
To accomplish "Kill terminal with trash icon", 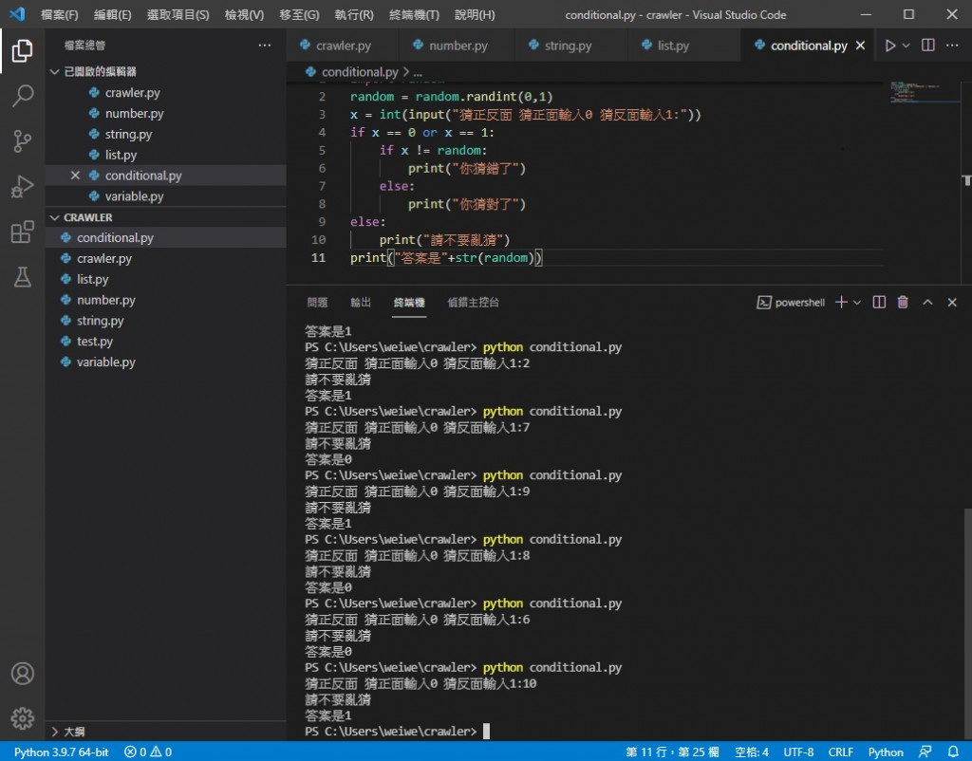I will (x=904, y=303).
